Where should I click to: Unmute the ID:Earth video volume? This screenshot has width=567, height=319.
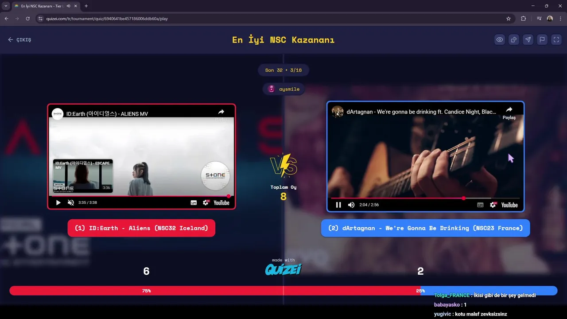[70, 202]
